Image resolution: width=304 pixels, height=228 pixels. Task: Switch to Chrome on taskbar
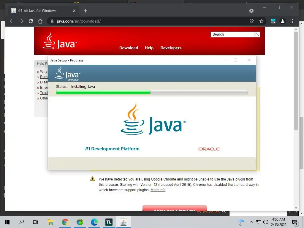click(65, 222)
